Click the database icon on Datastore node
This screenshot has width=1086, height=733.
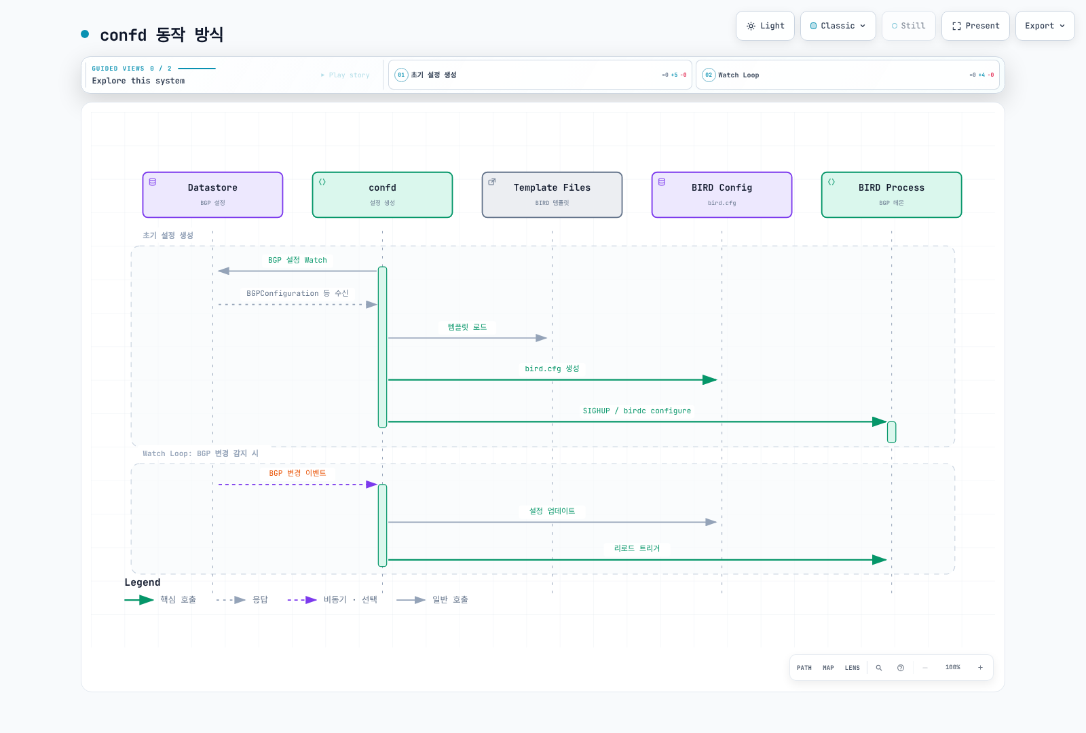(153, 182)
